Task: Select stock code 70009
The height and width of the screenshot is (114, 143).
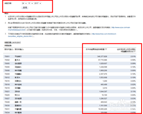Action: coord(7,74)
